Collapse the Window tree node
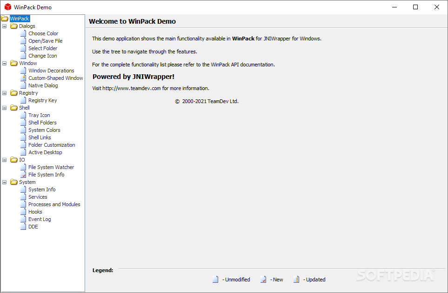The height and width of the screenshot is (293, 448). click(x=5, y=63)
